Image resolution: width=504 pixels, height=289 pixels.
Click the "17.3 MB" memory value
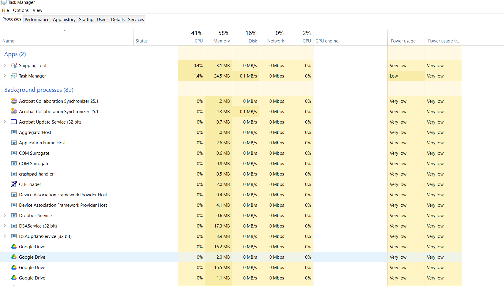(x=222, y=226)
